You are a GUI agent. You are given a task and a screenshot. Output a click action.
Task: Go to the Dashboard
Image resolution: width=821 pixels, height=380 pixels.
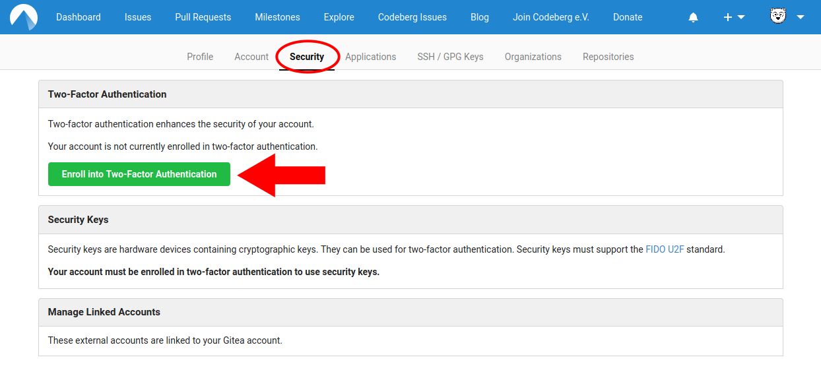tap(78, 16)
